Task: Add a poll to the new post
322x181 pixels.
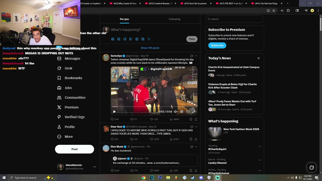Action: (131, 39)
